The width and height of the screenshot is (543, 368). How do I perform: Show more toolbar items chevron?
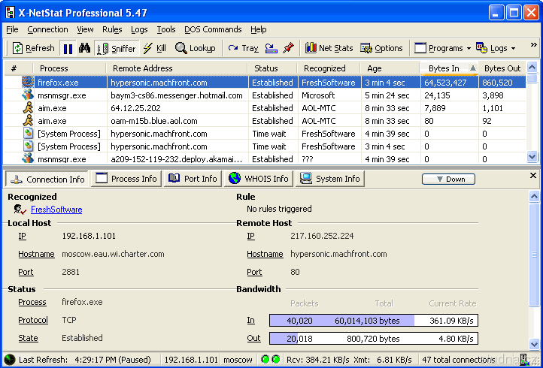pyautogui.click(x=534, y=45)
